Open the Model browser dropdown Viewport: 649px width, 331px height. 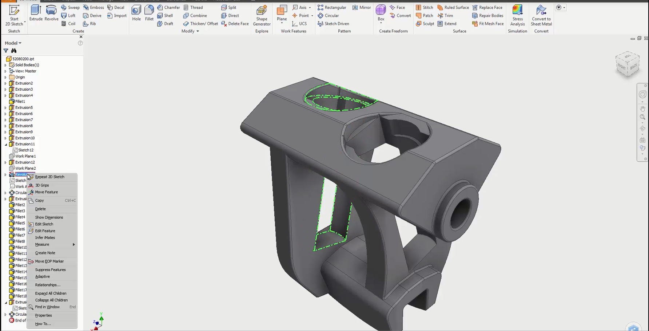(19, 43)
